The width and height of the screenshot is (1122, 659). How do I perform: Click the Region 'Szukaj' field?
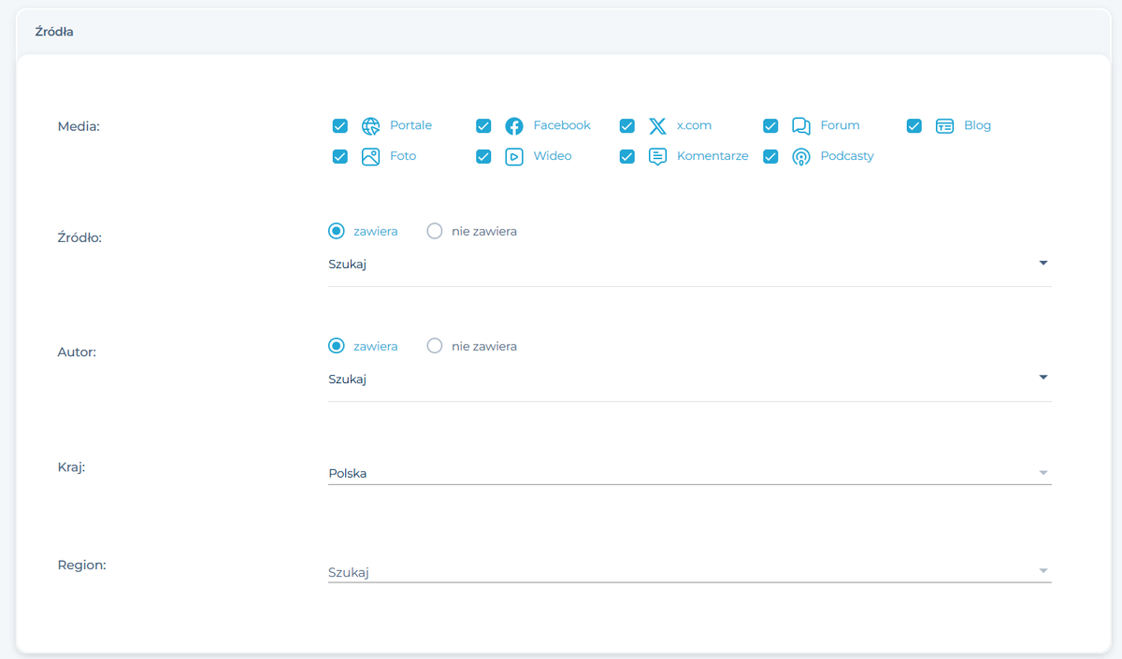[690, 572]
